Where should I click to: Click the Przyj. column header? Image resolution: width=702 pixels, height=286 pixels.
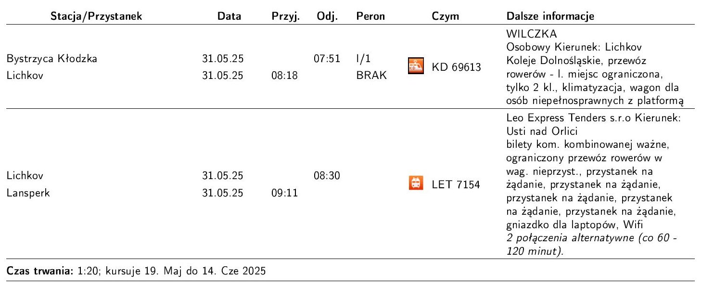[x=286, y=16]
